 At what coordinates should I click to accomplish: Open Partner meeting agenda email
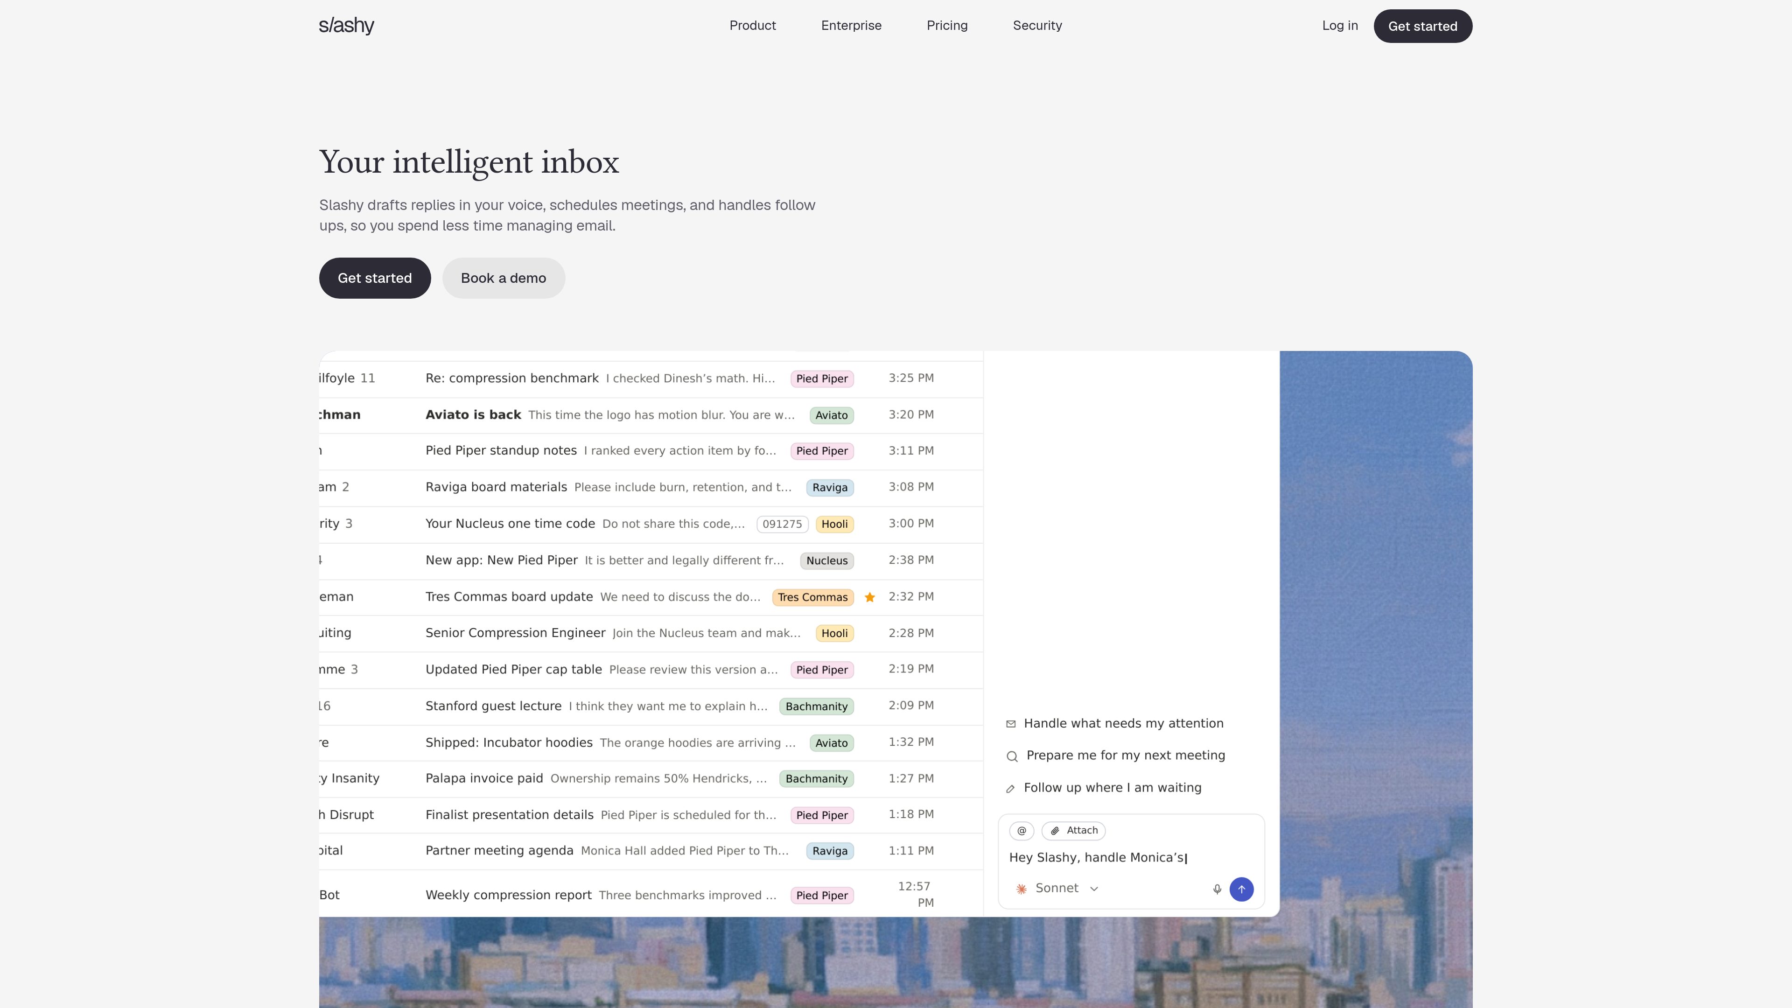(651, 852)
